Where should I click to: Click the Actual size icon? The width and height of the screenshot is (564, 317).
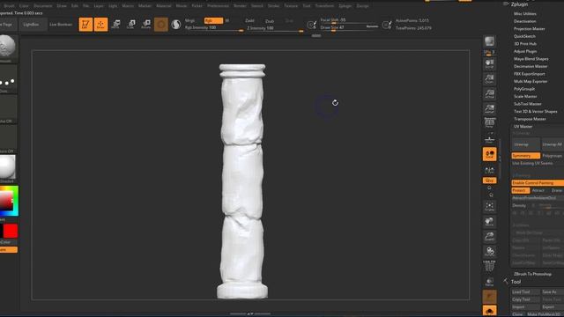pyautogui.click(x=489, y=94)
